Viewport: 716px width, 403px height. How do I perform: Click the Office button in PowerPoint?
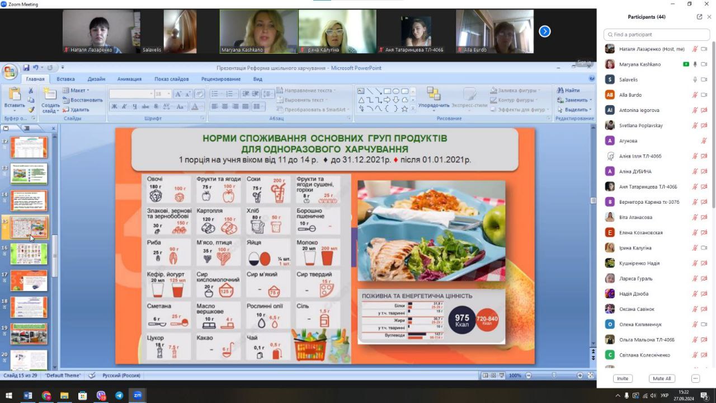(10, 71)
